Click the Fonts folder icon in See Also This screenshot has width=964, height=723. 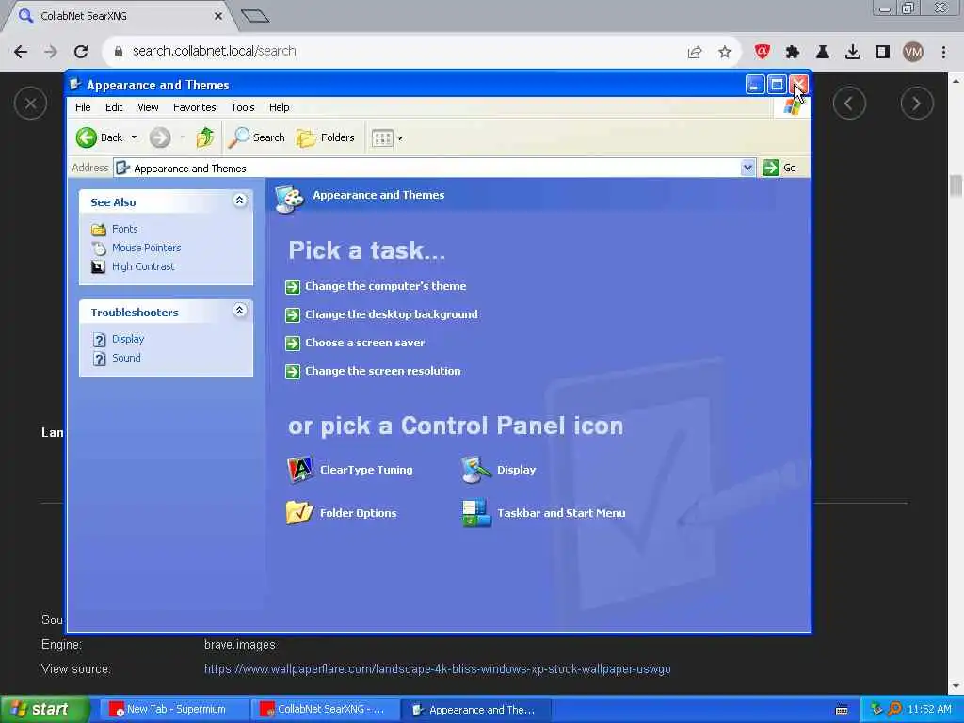(x=98, y=230)
